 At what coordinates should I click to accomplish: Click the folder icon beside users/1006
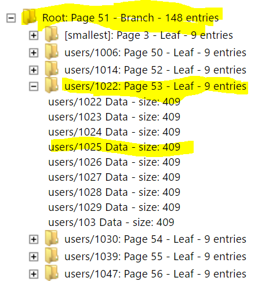(52, 52)
